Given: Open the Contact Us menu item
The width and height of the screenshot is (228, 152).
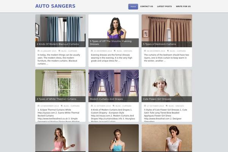Looking at the screenshot, I should coord(147,6).
